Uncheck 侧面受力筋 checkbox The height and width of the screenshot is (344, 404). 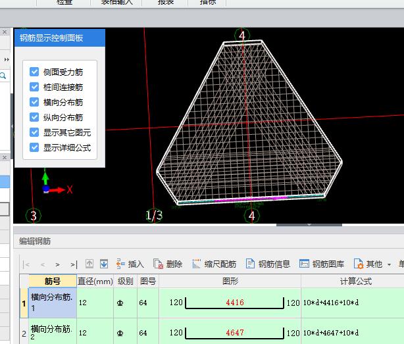34,72
